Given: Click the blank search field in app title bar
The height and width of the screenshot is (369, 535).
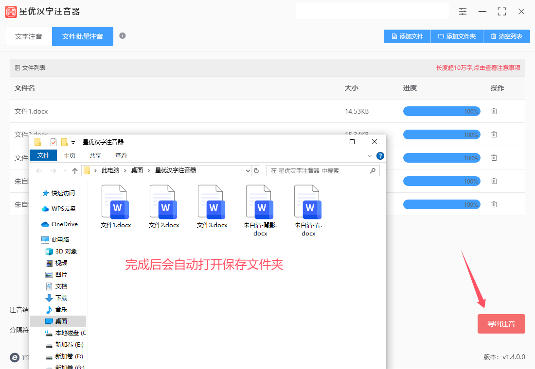Looking at the screenshot, I should click(372, 11).
